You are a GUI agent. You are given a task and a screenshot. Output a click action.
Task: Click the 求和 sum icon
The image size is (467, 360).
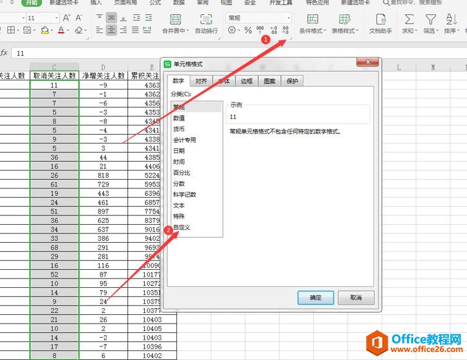pos(409,20)
